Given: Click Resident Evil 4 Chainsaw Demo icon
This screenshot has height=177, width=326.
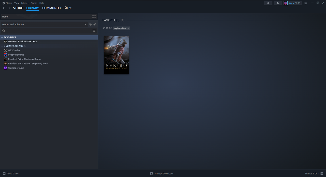Looking at the screenshot, I should pyautogui.click(x=6, y=59).
